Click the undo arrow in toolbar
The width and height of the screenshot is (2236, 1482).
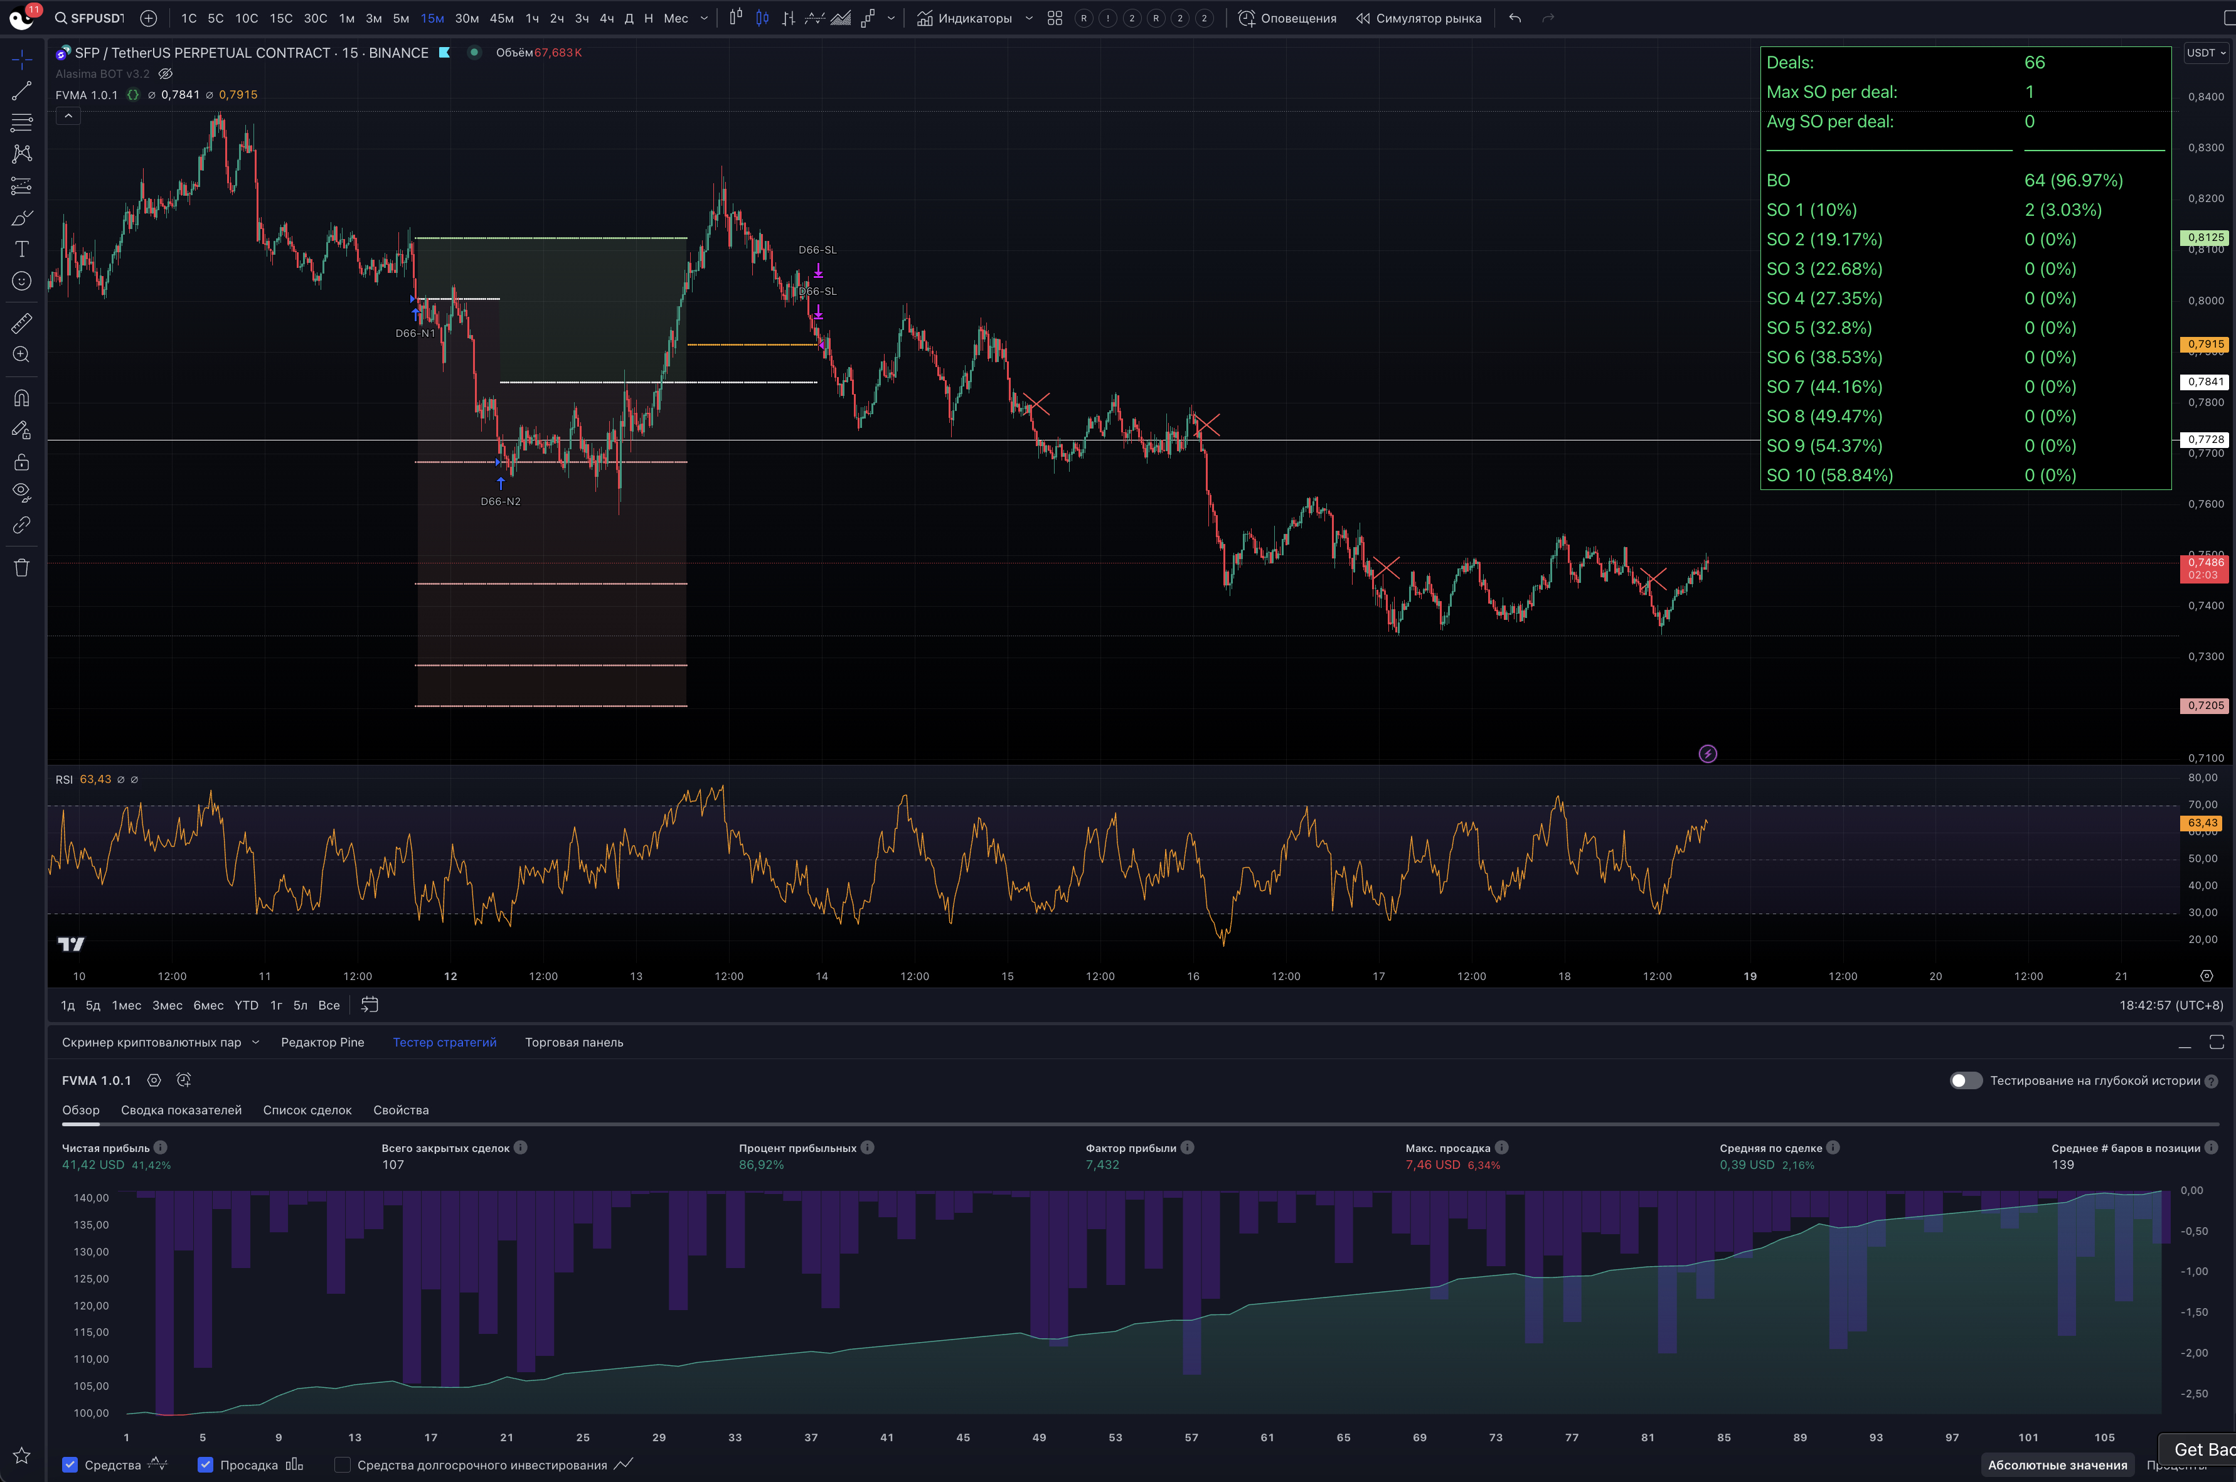tap(1515, 18)
